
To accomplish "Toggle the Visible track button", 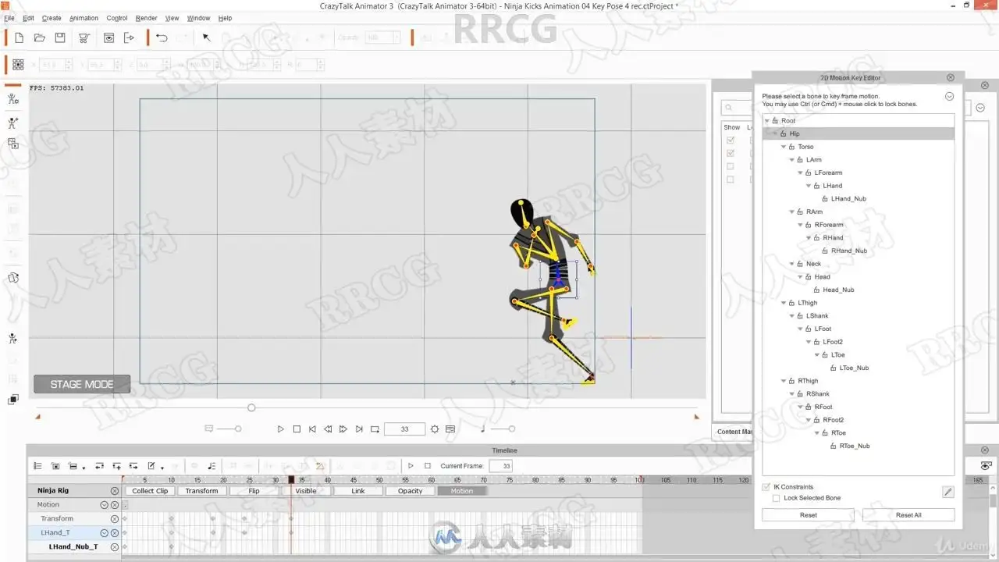I will tap(306, 491).
